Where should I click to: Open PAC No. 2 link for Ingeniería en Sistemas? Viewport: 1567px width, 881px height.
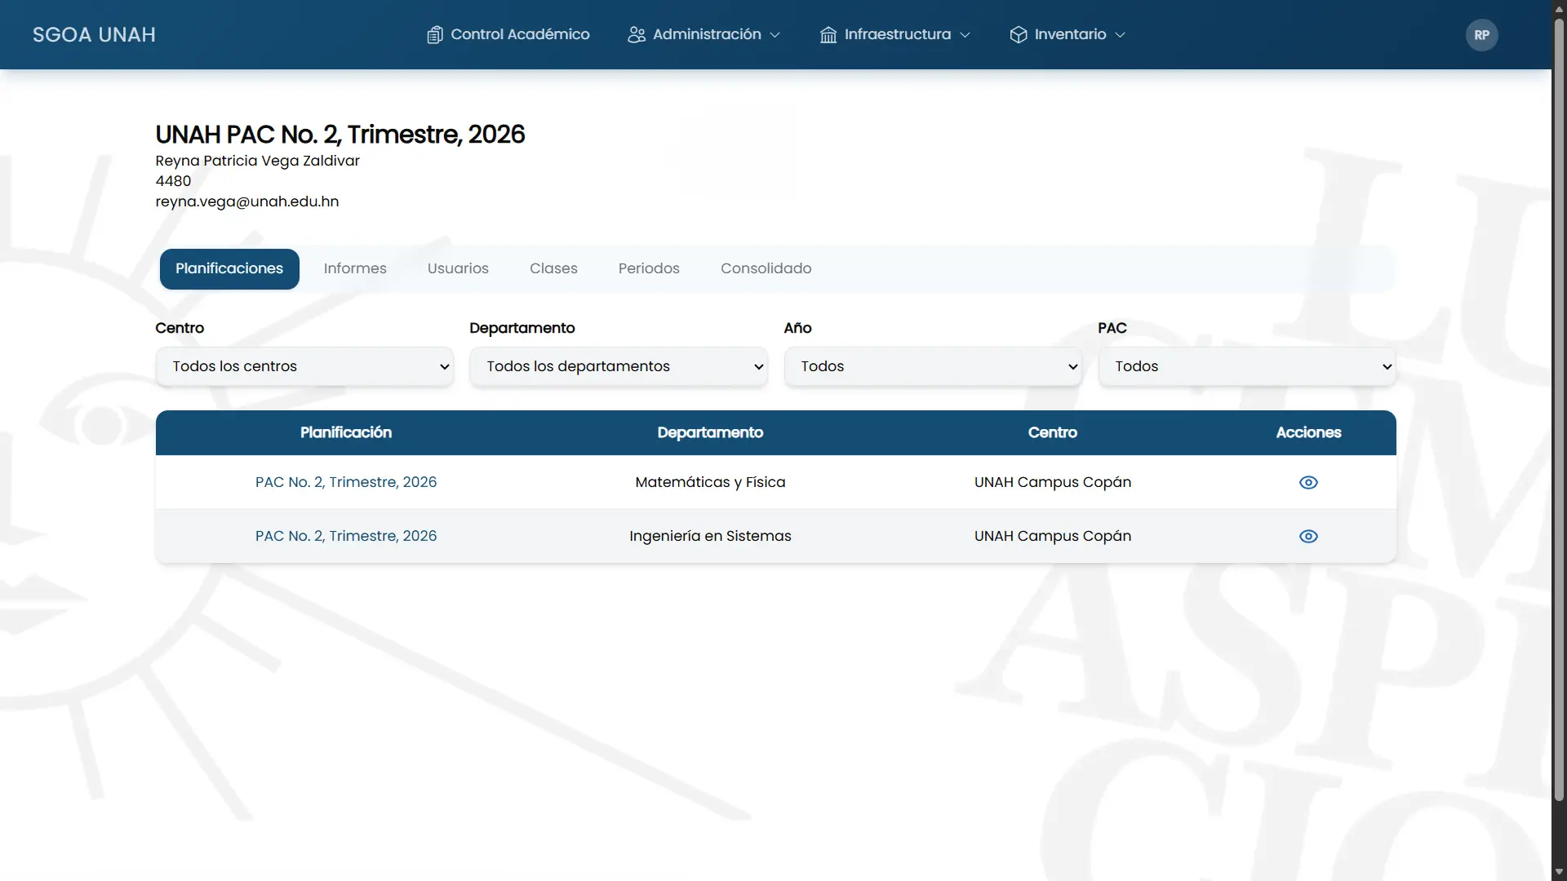(346, 536)
